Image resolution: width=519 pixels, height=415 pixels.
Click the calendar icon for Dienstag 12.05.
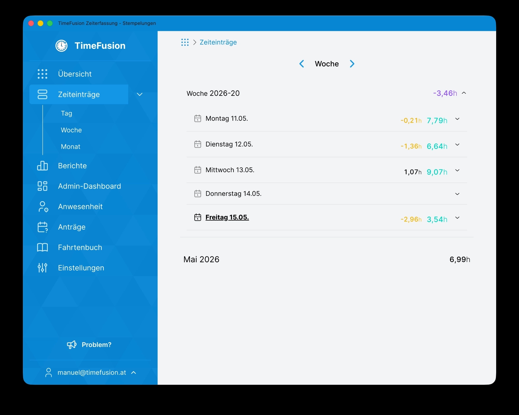pos(198,144)
